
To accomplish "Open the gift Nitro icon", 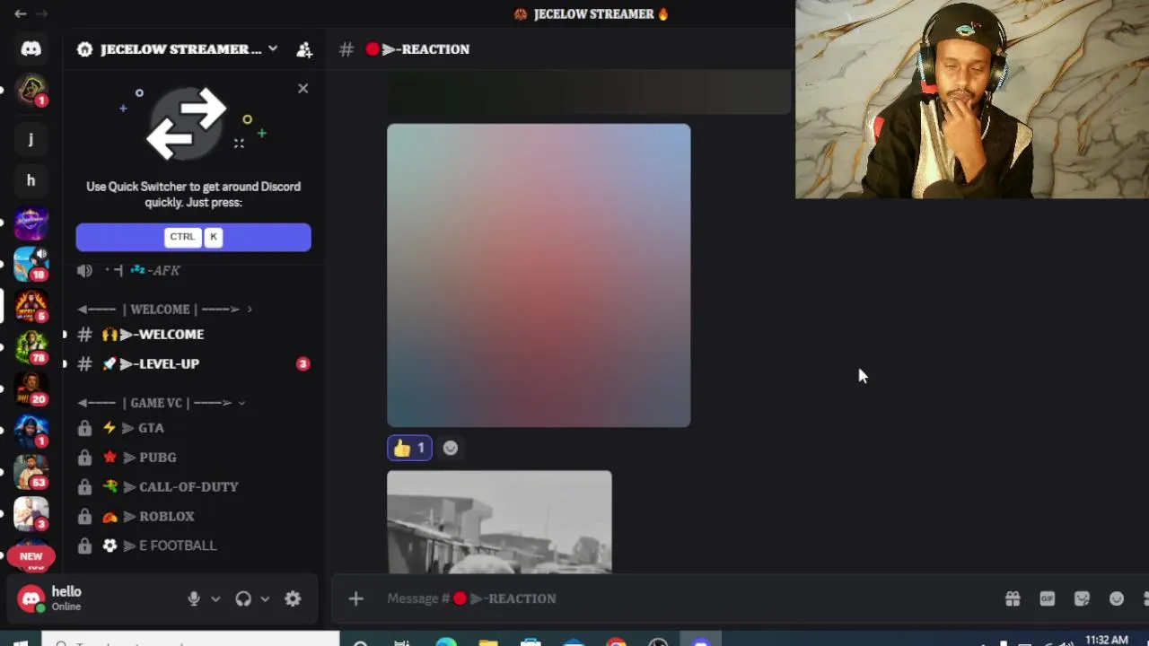I will (1013, 599).
